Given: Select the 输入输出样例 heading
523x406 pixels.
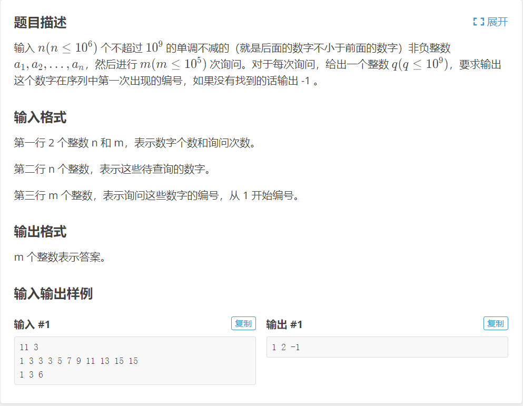Looking at the screenshot, I should click(x=53, y=294).
